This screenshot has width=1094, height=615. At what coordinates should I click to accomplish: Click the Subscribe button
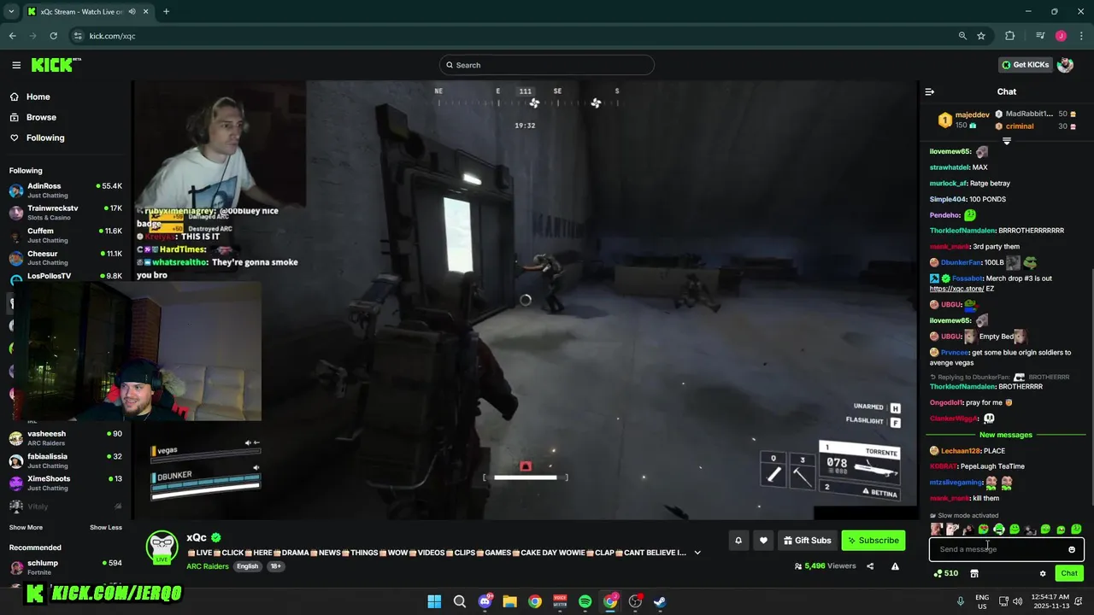click(873, 540)
